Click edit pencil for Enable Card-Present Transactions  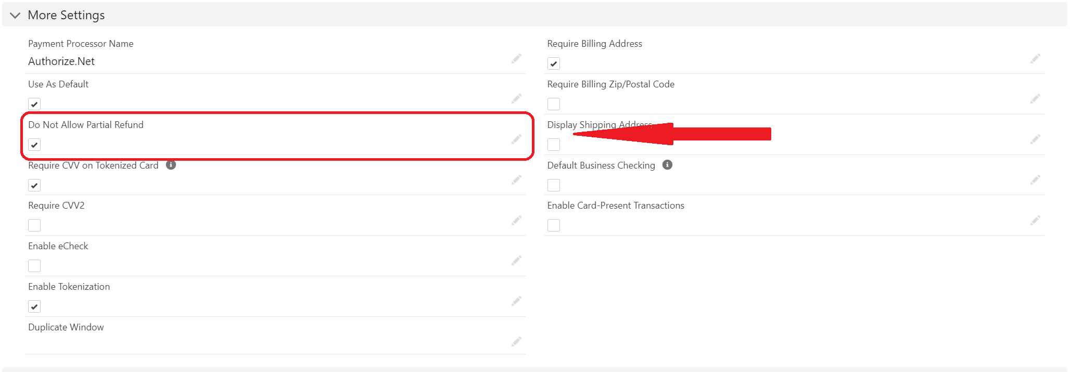1035,220
